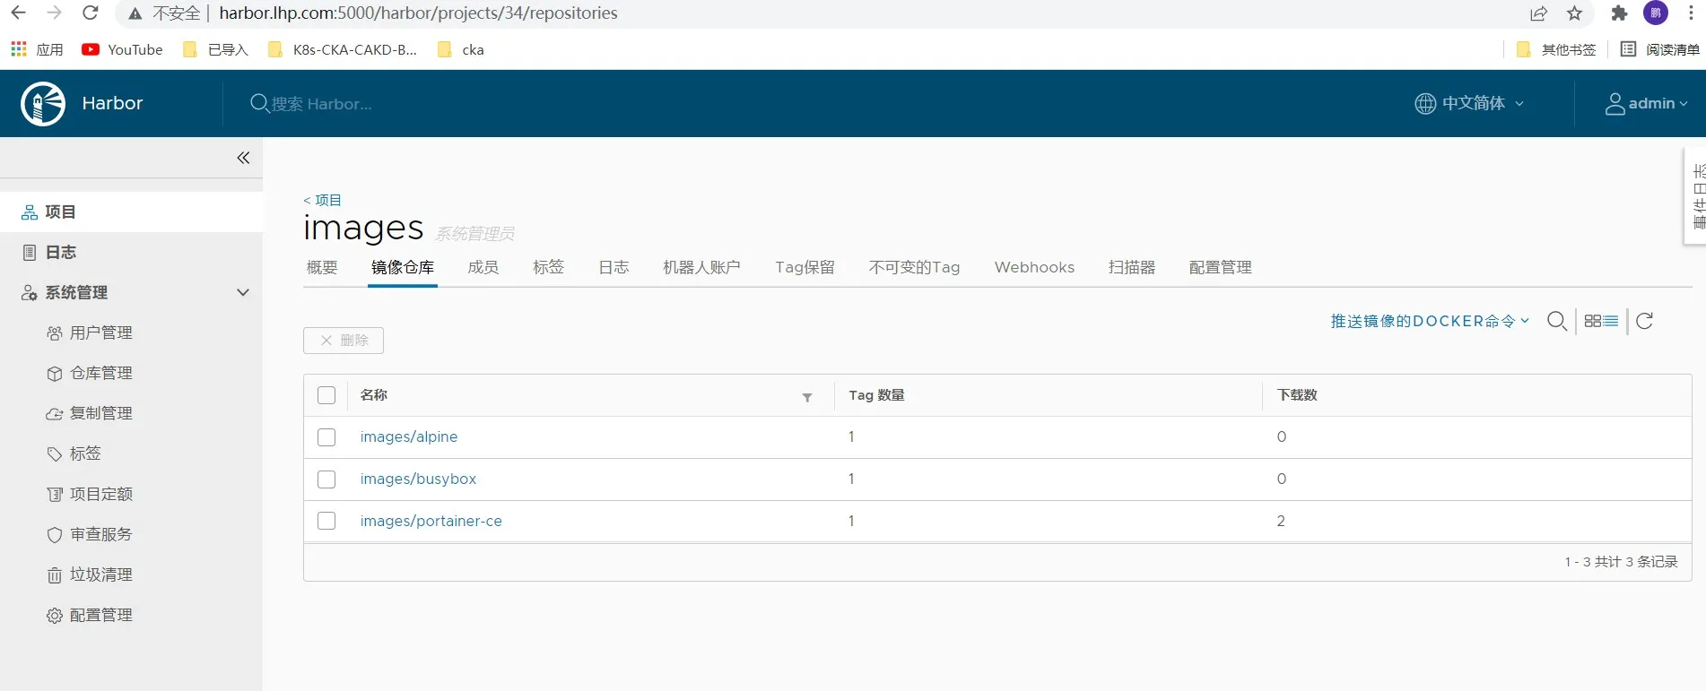
Task: Select the 镜像仓库 tab
Action: coord(403,267)
